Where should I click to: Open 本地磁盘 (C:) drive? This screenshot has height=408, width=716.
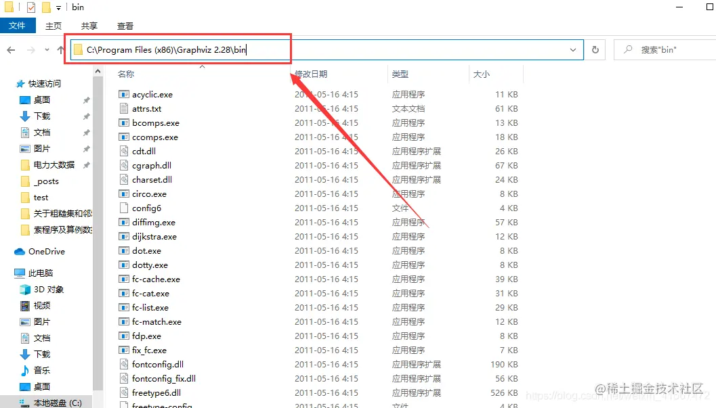(x=58, y=403)
